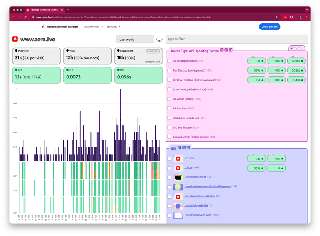Screen dimensions: 320x236
Task: Open the ..developer/anatomy-of-a-franklin-project link
Action: [208, 187]
